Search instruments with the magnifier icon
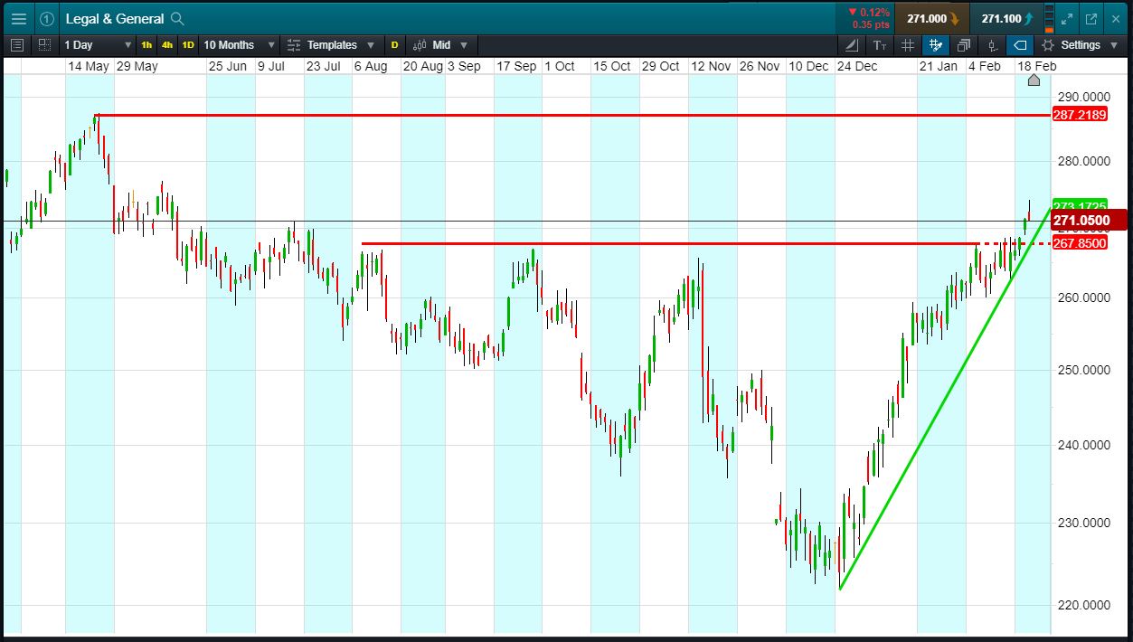 point(178,18)
